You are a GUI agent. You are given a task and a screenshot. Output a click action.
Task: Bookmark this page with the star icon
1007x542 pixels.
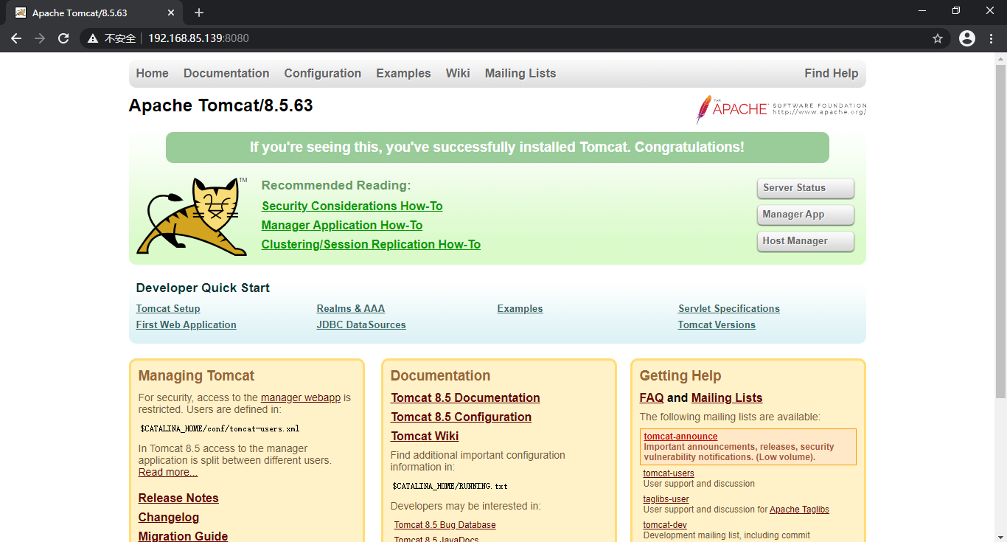point(938,38)
